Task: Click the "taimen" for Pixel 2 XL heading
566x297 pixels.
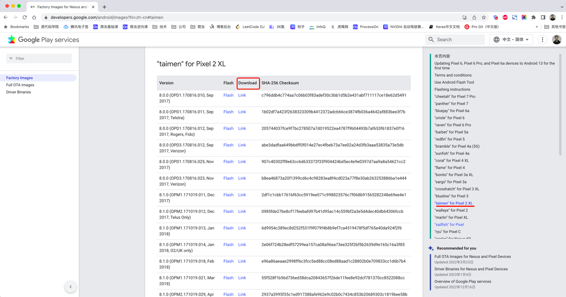Action: [191, 64]
